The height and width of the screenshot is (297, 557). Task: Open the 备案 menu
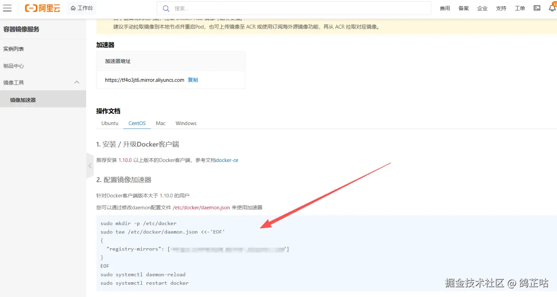click(x=463, y=8)
